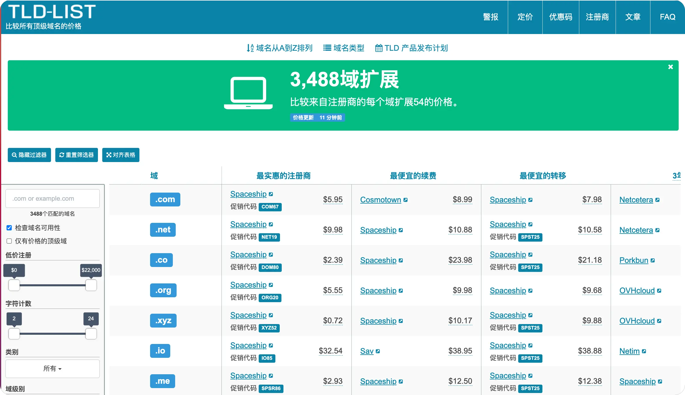Open external link icon beside .xyz row OVHcloud
The height and width of the screenshot is (395, 685).
(x=659, y=321)
